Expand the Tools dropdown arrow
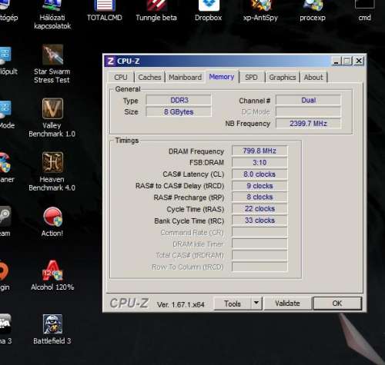385x365 pixels. tap(256, 304)
